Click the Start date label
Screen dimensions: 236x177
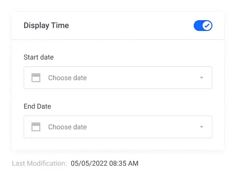coord(38,57)
